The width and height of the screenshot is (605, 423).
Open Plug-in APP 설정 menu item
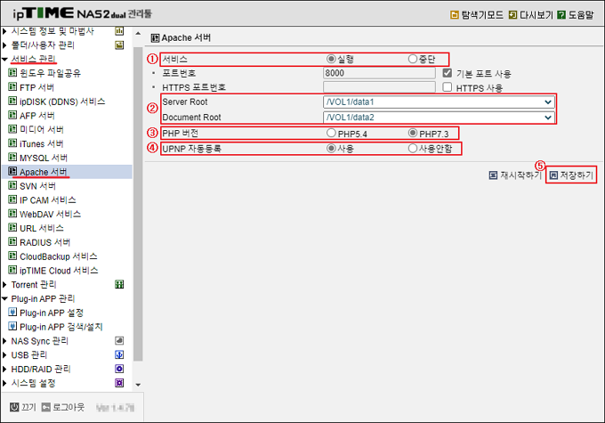tap(52, 313)
